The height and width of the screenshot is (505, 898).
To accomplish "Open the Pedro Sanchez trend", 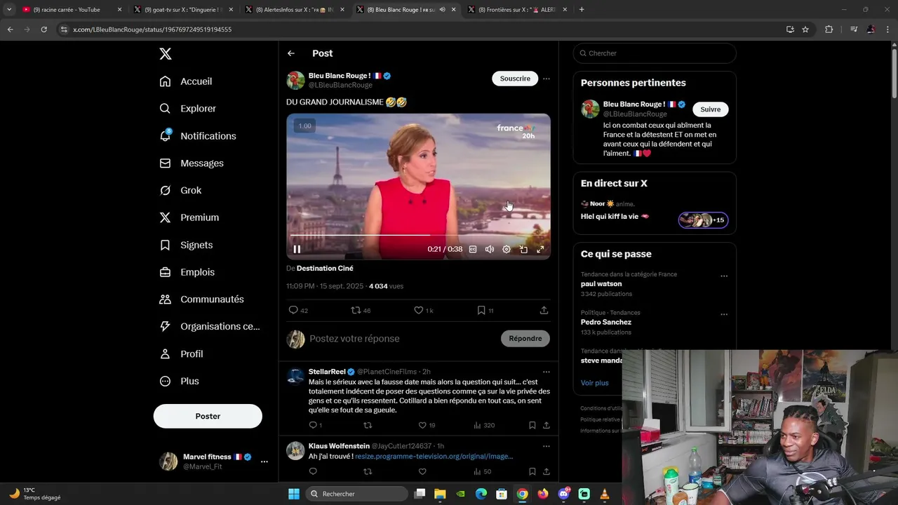I will point(606,322).
